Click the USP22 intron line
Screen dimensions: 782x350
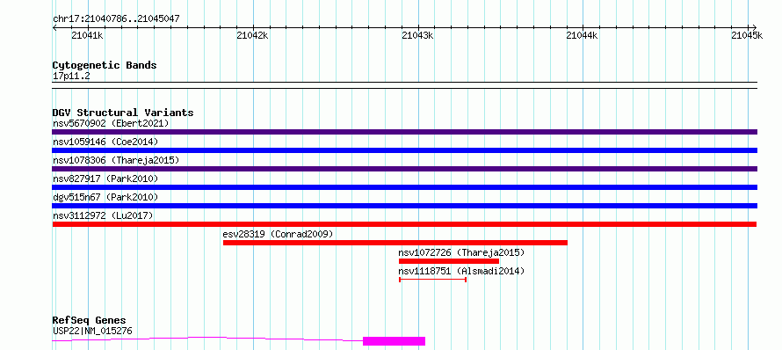click(207, 339)
